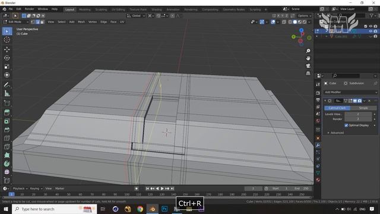Switch to Rendered viewport shading
Viewport: 380px width, 214px height.
click(x=305, y=22)
